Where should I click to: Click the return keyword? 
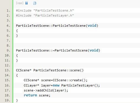(x=30, y=95)
